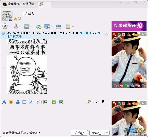Click magnifier icon in lower QQ show panel

(x=119, y=103)
